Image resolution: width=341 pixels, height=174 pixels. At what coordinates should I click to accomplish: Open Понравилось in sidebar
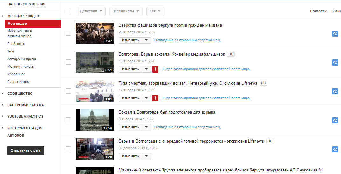coord(18,82)
